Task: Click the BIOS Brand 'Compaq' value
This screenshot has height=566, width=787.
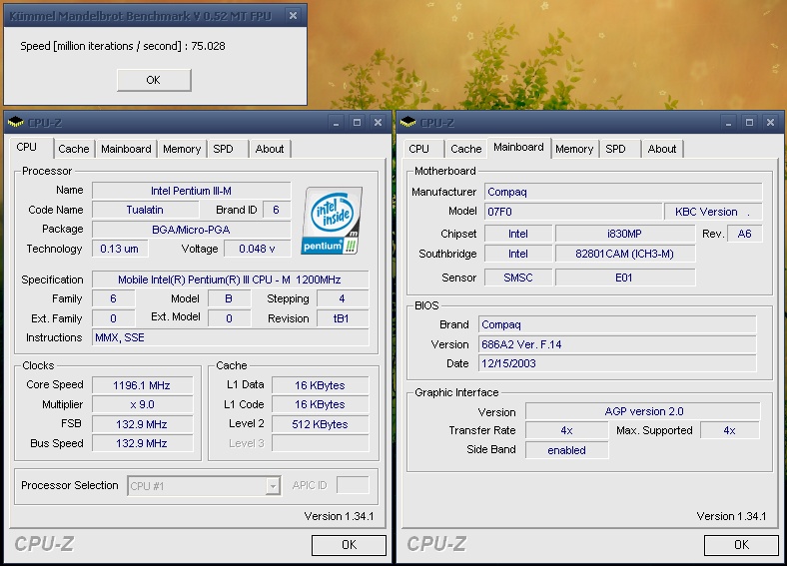Action: click(x=617, y=324)
